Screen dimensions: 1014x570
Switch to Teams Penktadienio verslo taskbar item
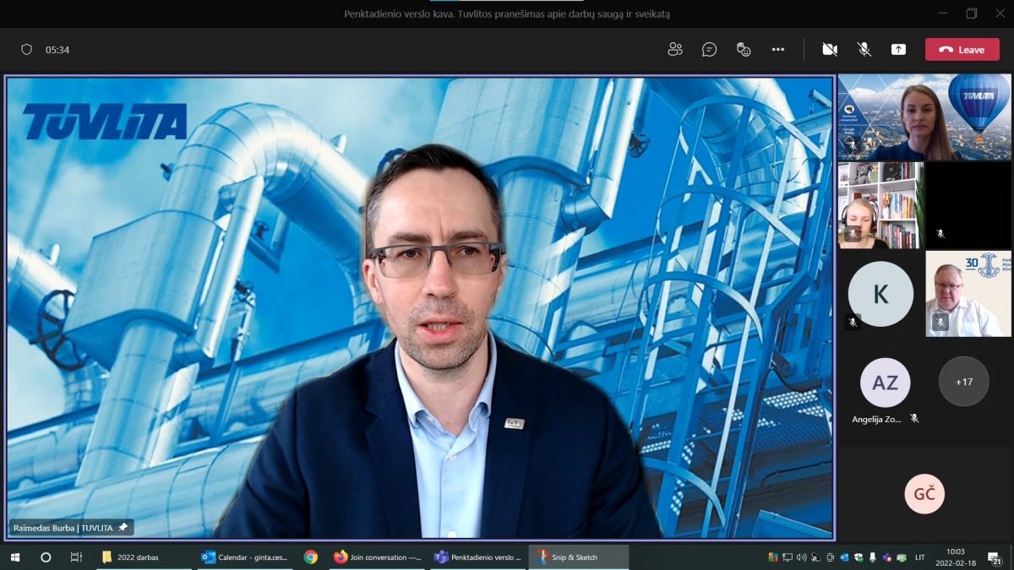tap(477, 557)
